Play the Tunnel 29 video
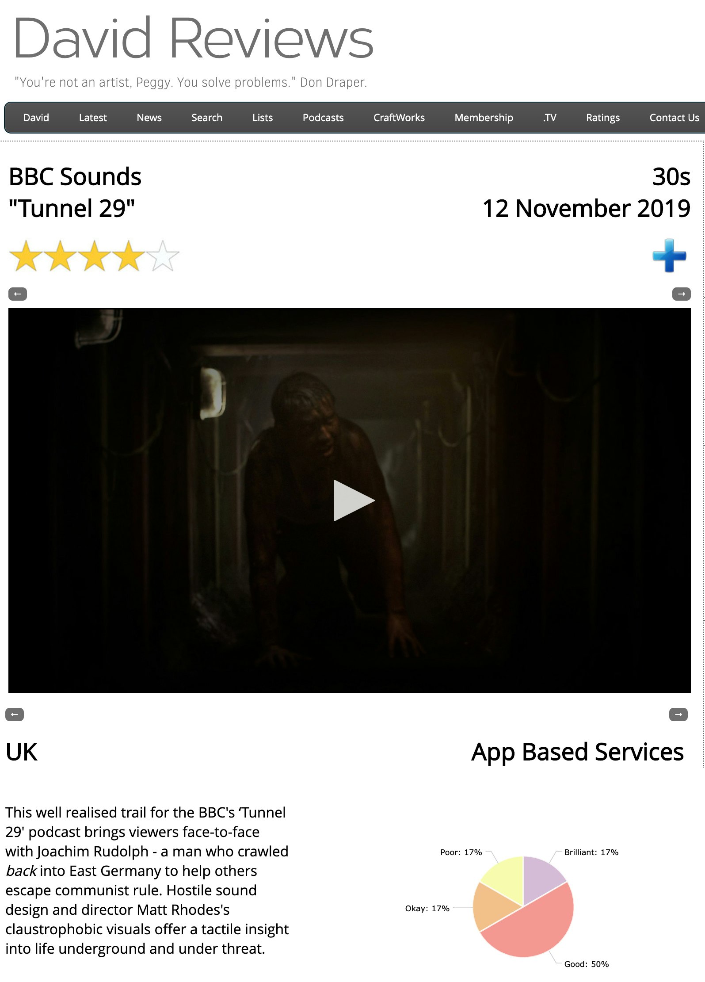The image size is (705, 982). [x=353, y=501]
